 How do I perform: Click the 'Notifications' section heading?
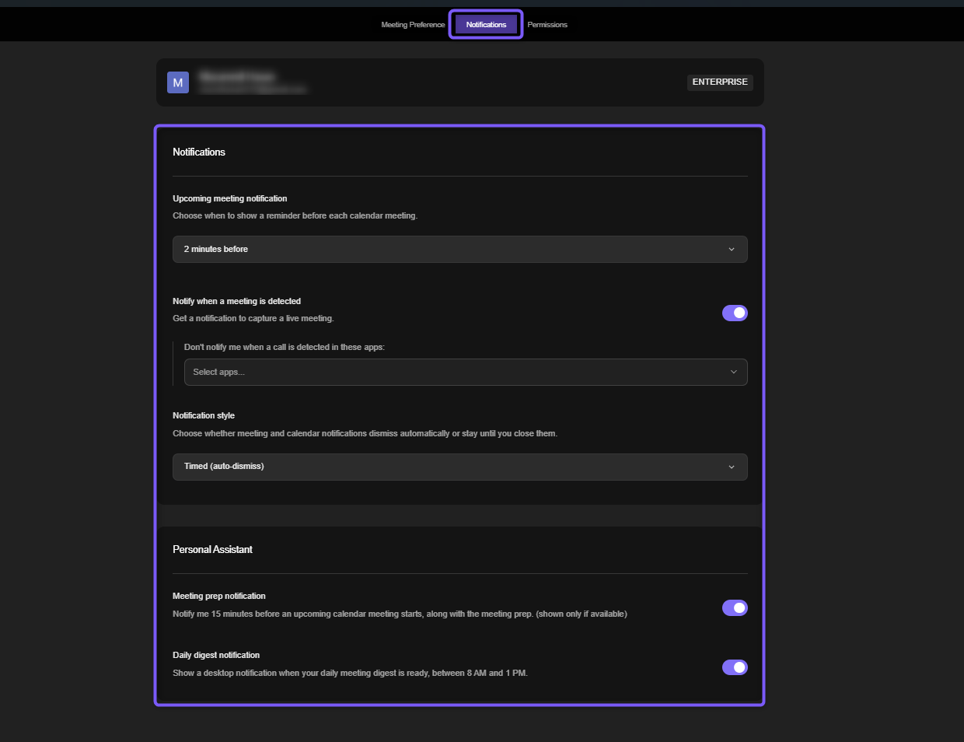(x=199, y=152)
